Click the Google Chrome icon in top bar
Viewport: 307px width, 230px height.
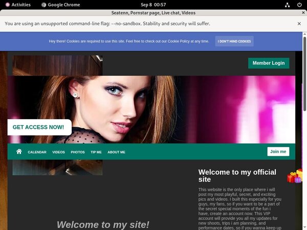click(x=44, y=5)
